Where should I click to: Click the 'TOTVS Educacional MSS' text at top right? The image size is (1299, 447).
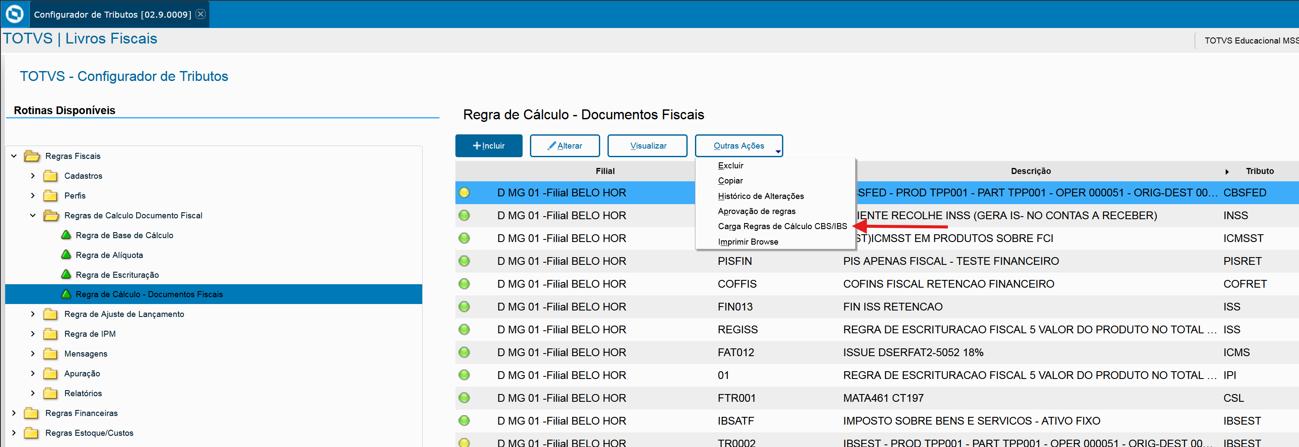(1252, 41)
